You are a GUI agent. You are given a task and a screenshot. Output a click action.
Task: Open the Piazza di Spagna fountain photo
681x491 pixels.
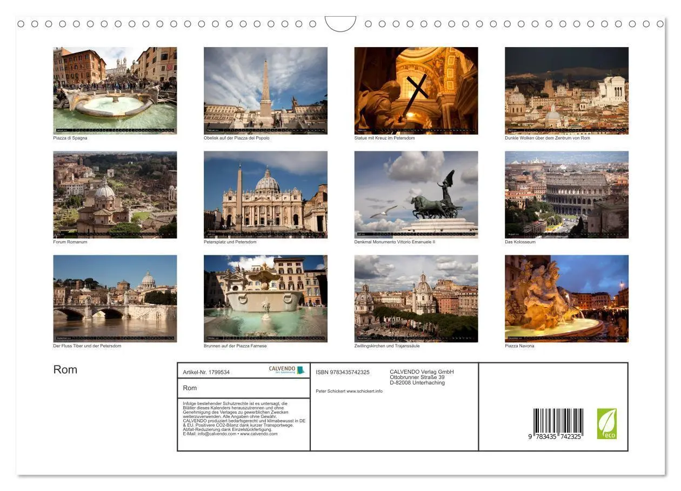[x=115, y=90]
